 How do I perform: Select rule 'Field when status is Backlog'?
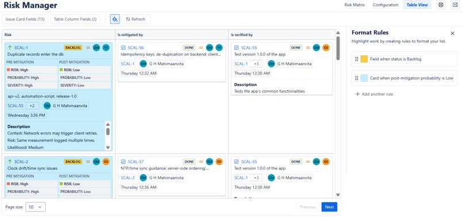pyautogui.click(x=404, y=59)
